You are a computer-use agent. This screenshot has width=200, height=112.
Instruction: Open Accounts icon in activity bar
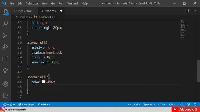pos(5,84)
